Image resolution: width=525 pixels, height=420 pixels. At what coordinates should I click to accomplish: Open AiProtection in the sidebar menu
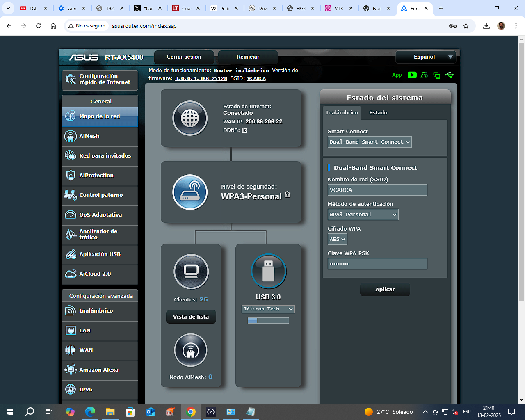click(x=100, y=176)
